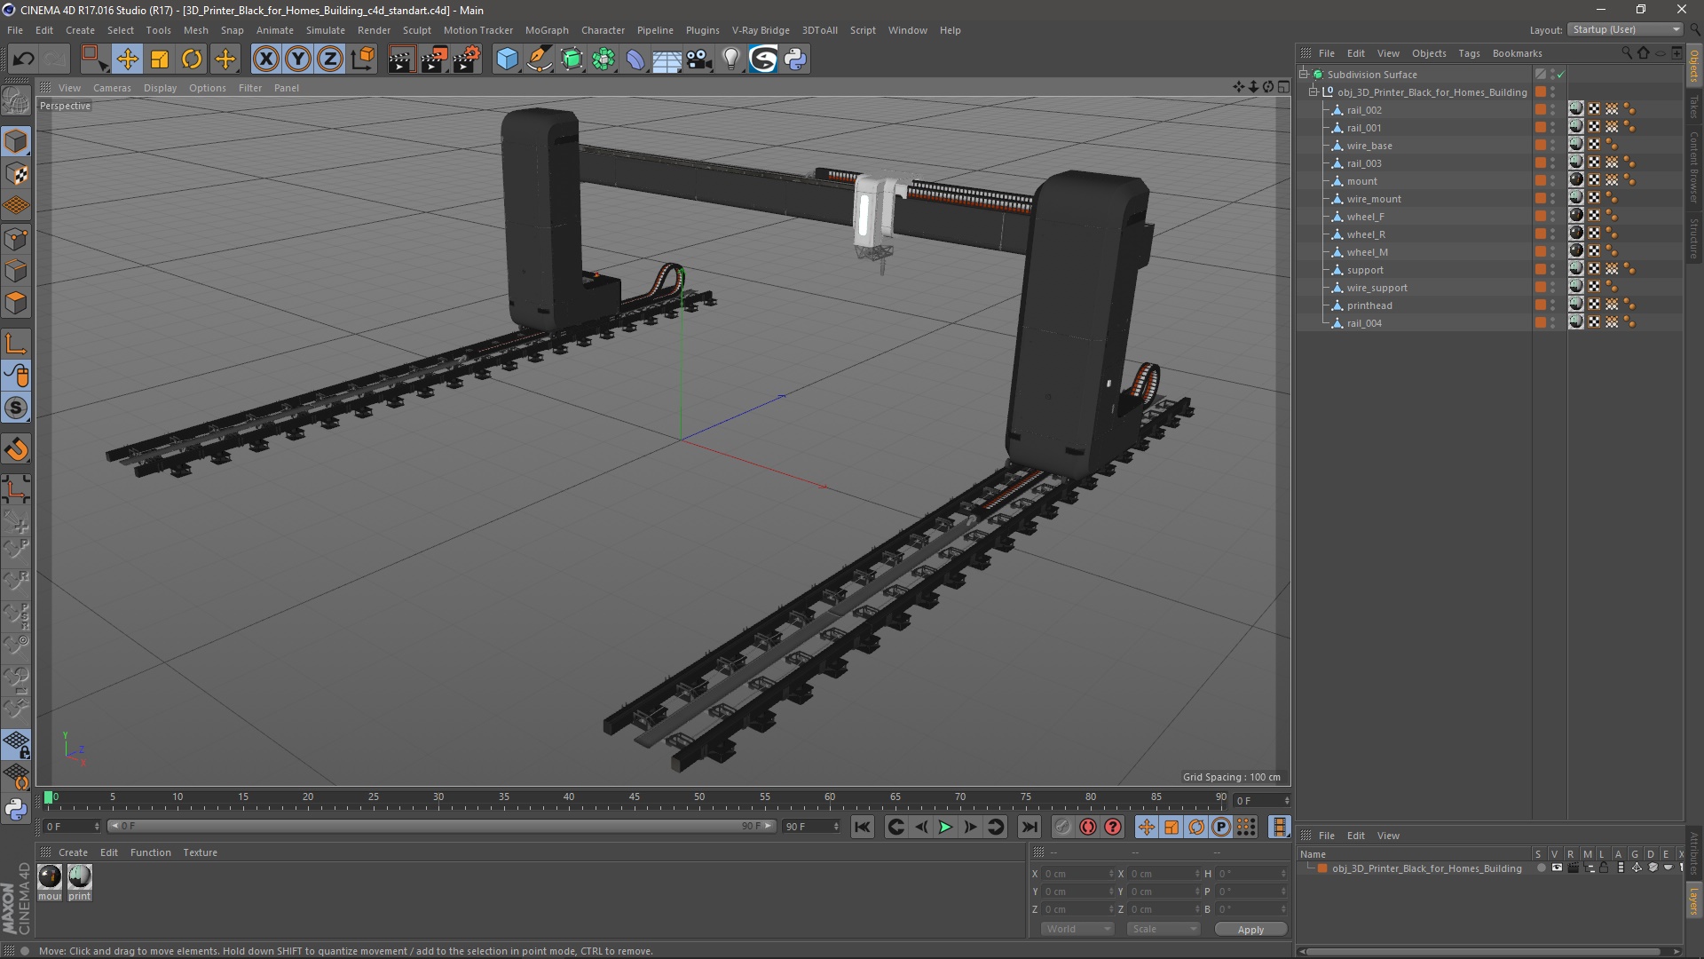Select the Rotate tool
The width and height of the screenshot is (1704, 959).
pos(192,59)
